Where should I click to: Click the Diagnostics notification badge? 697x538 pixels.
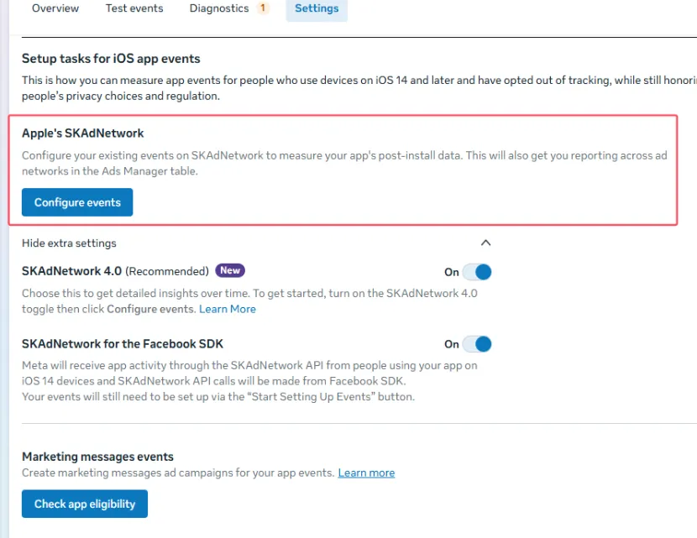click(x=263, y=8)
